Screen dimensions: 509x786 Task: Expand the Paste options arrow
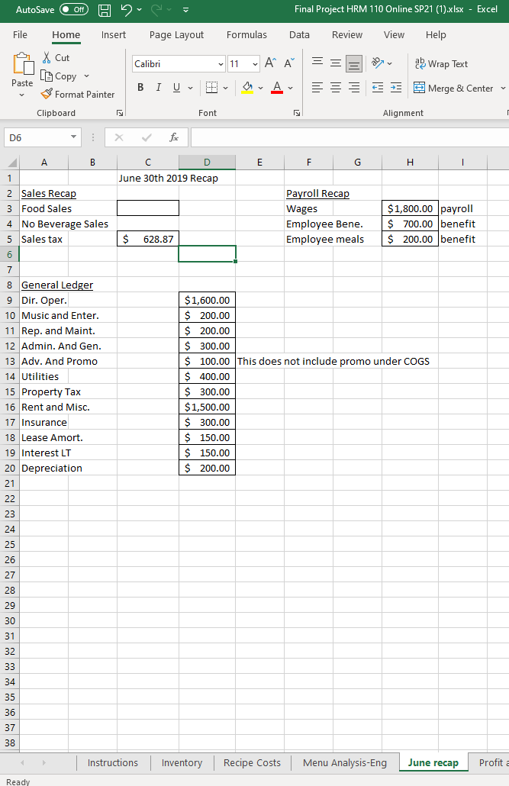[x=21, y=95]
